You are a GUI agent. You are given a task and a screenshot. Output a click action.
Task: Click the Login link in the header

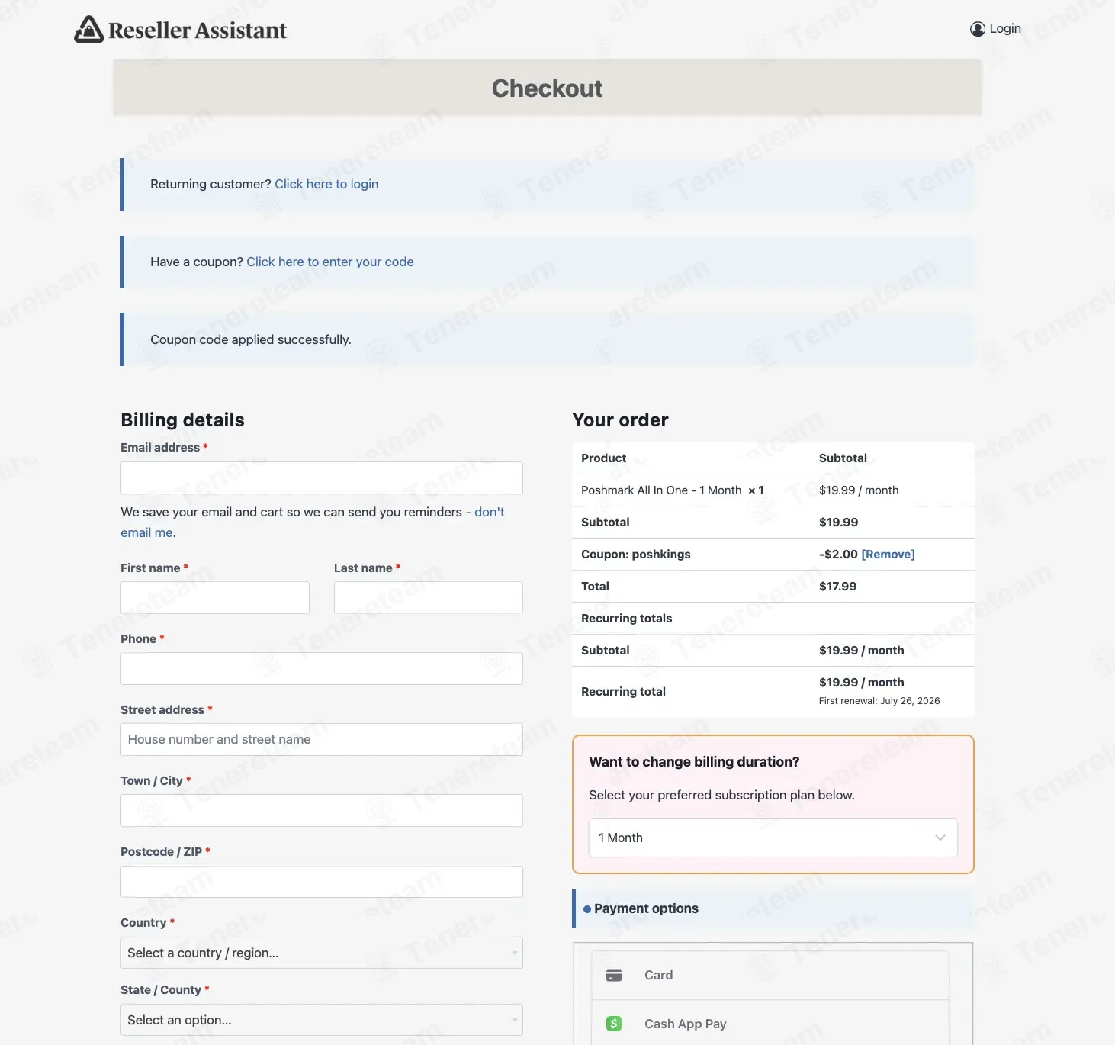1004,29
